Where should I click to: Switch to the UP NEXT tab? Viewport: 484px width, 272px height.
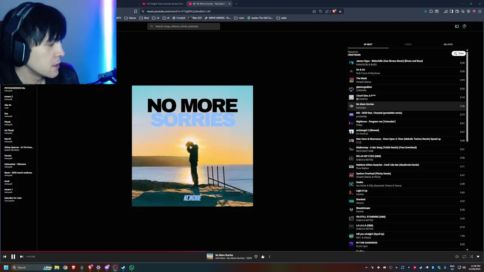click(x=368, y=44)
